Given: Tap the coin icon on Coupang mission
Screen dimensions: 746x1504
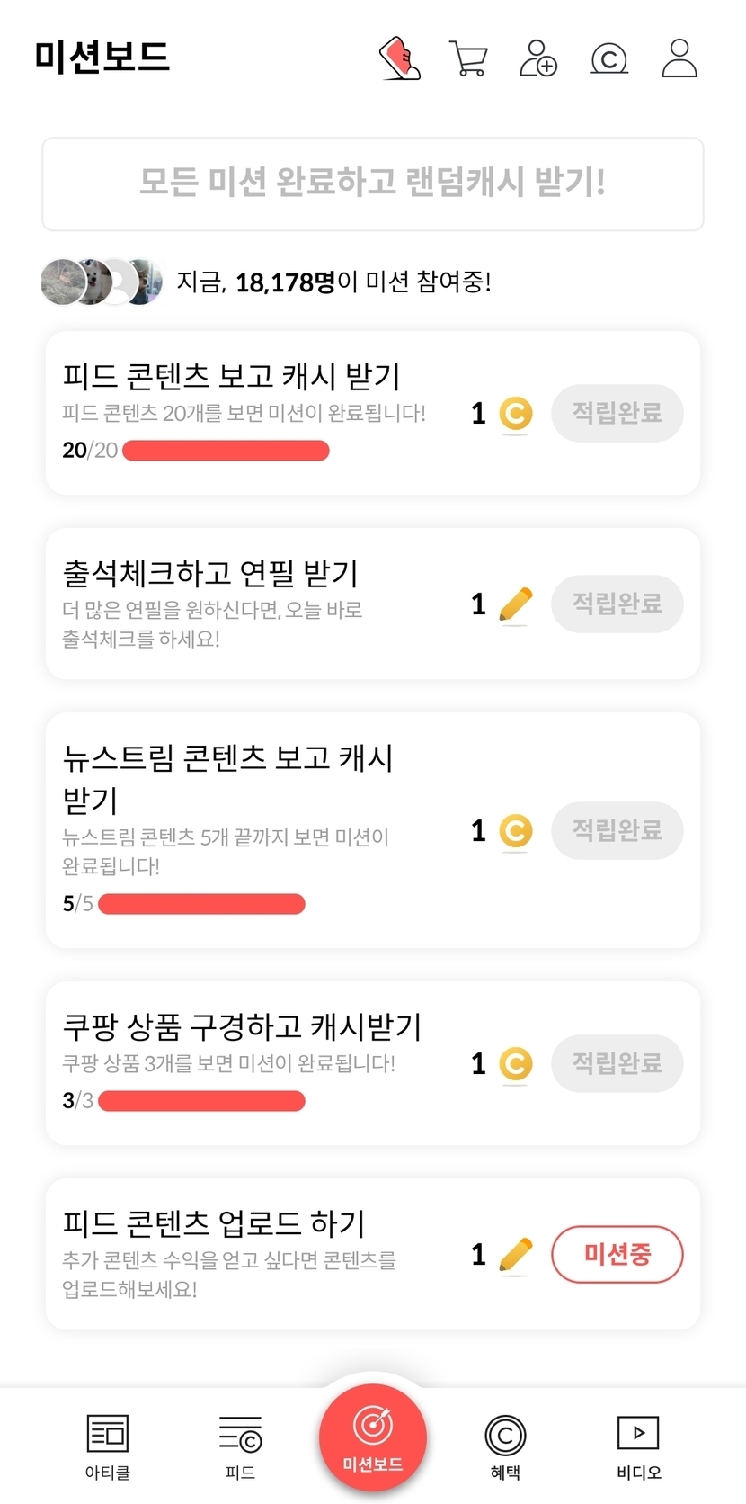Looking at the screenshot, I should [515, 1064].
